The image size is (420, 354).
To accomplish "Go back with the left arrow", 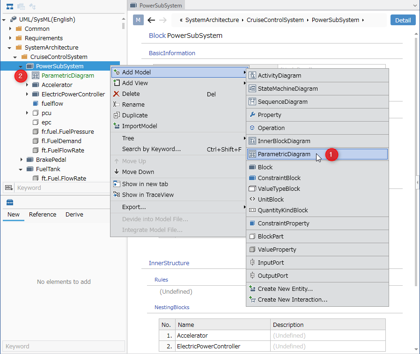I will [x=151, y=20].
